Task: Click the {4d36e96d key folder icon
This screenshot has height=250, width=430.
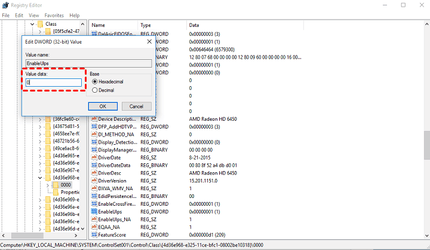Action: (x=48, y=228)
